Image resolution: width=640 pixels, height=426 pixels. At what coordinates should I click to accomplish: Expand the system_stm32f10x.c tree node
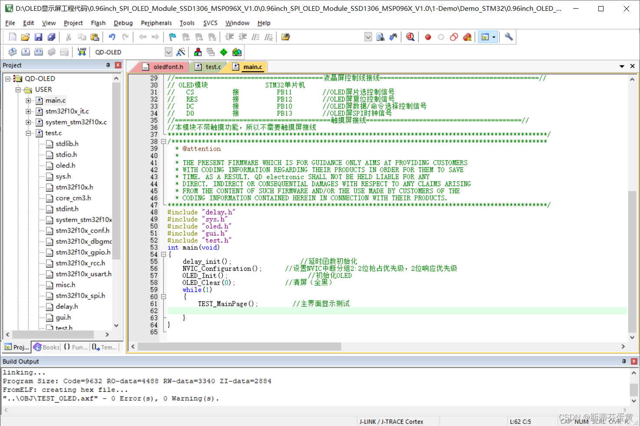(x=29, y=122)
